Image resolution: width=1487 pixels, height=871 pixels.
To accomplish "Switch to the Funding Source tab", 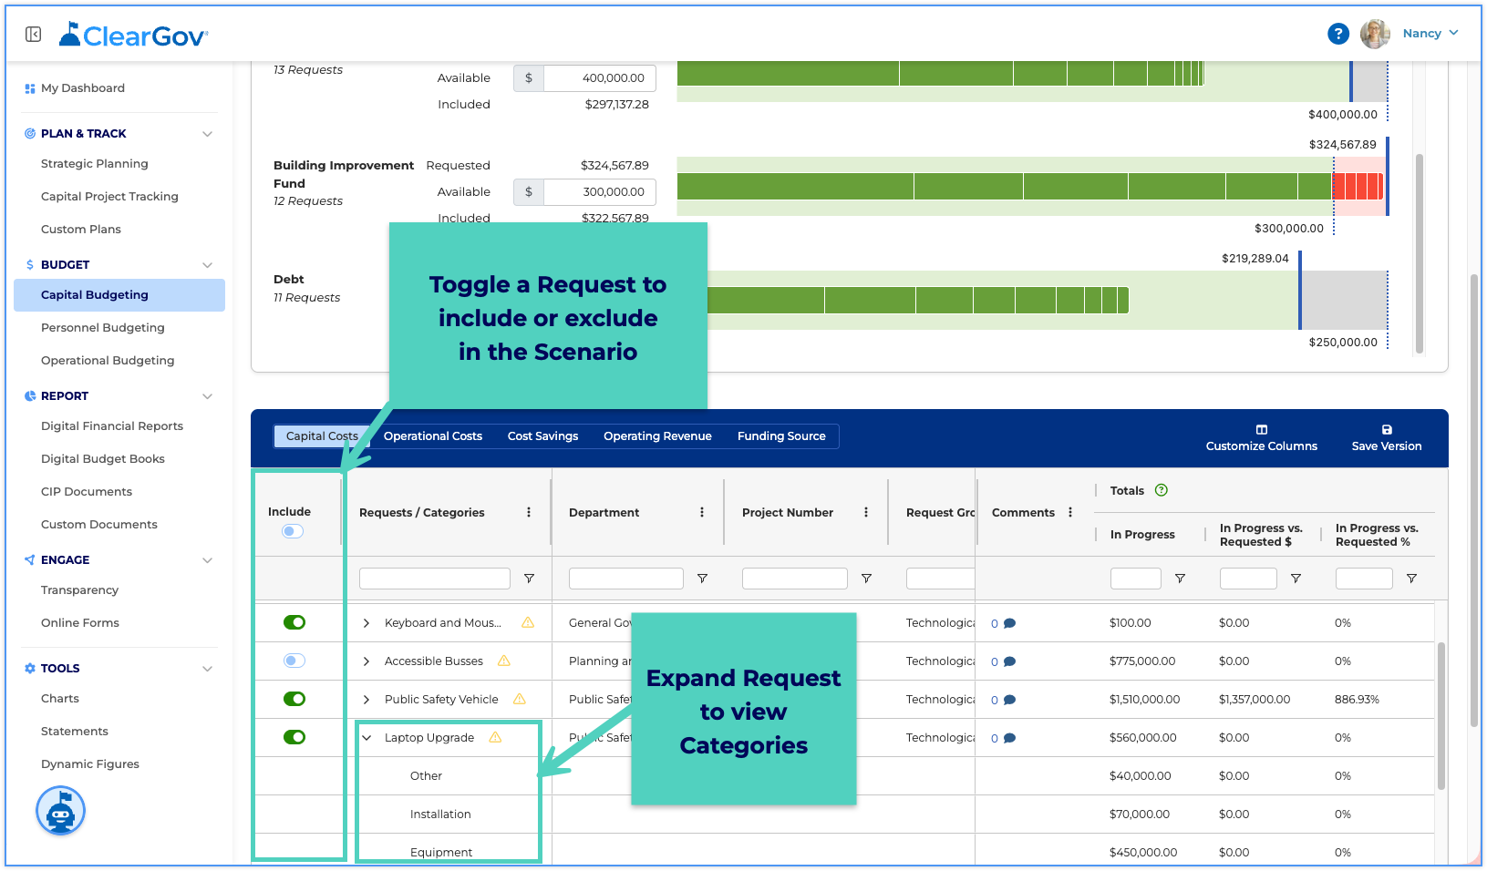I will (x=781, y=436).
